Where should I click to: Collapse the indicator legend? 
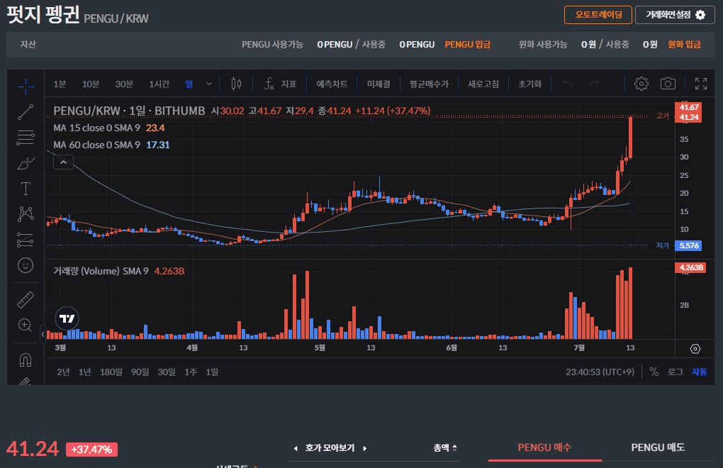point(63,162)
